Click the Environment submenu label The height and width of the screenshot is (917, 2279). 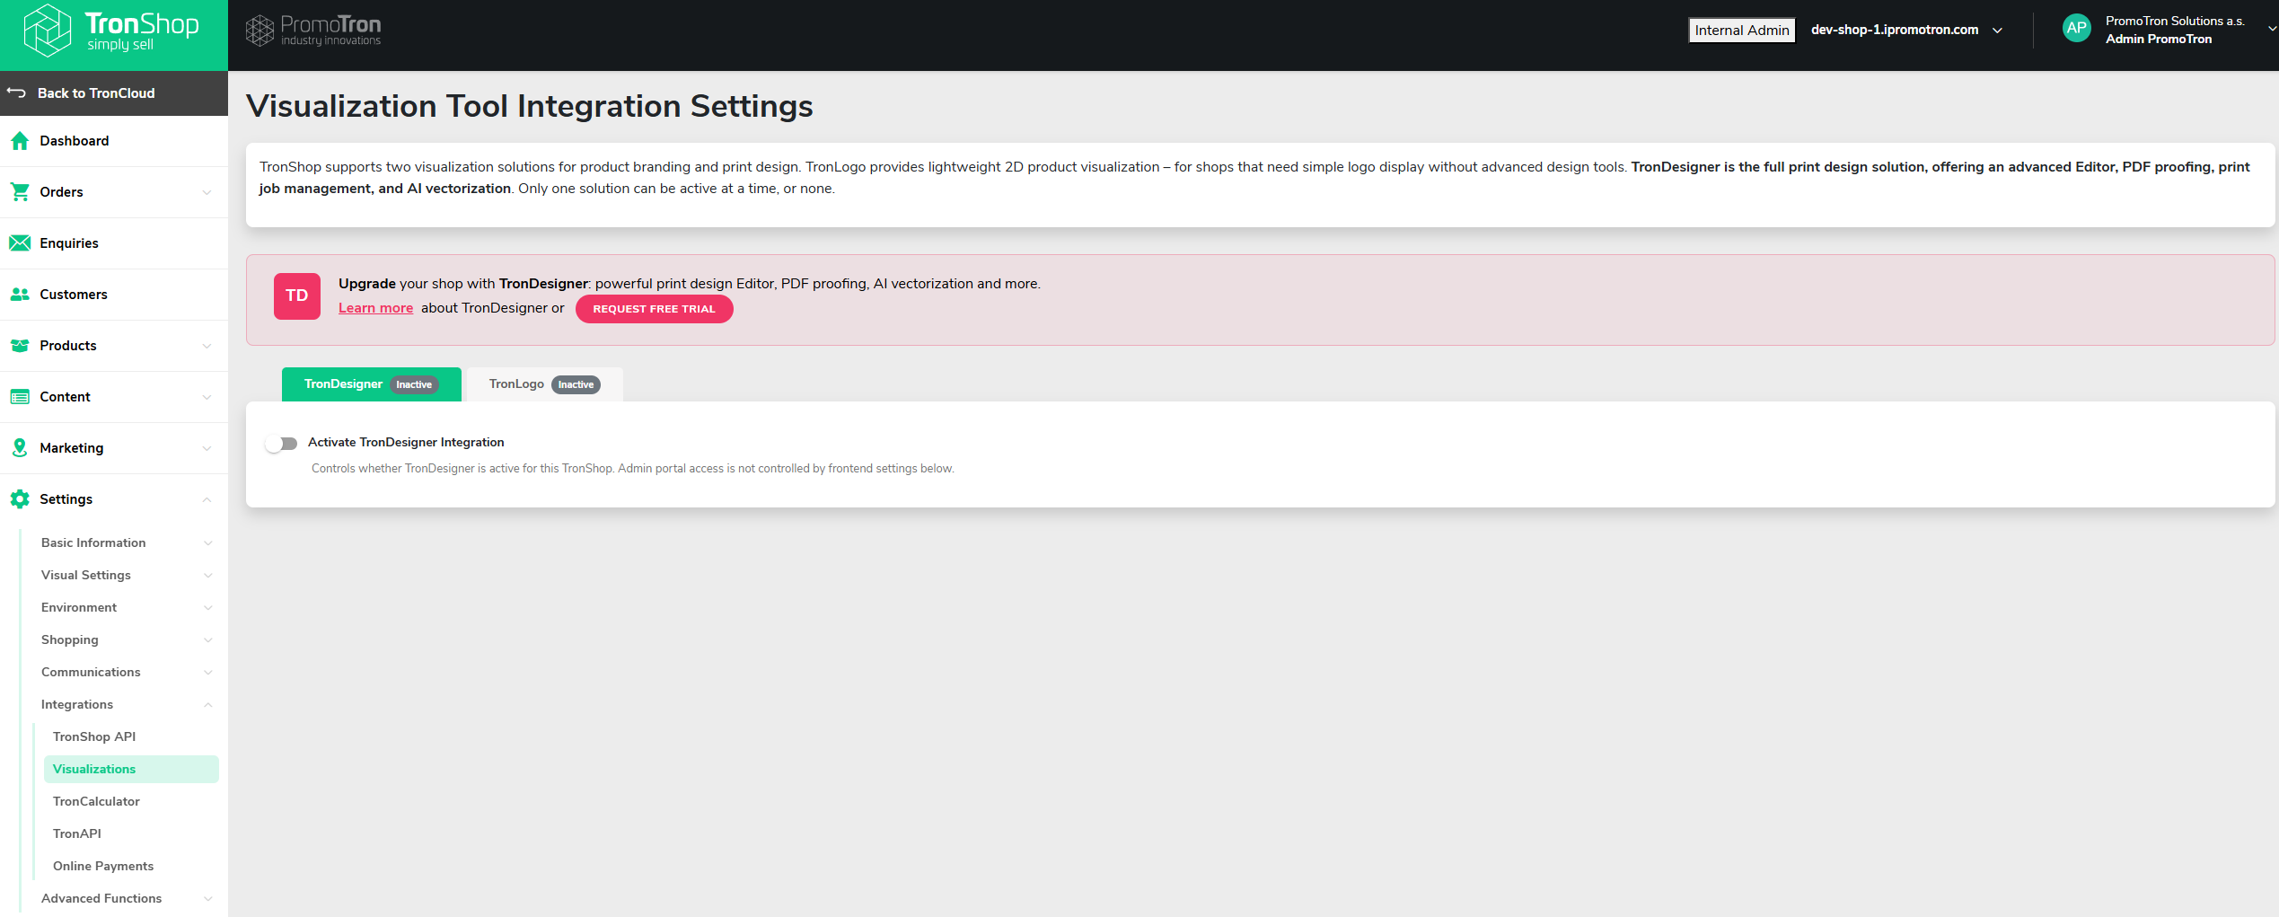point(79,607)
